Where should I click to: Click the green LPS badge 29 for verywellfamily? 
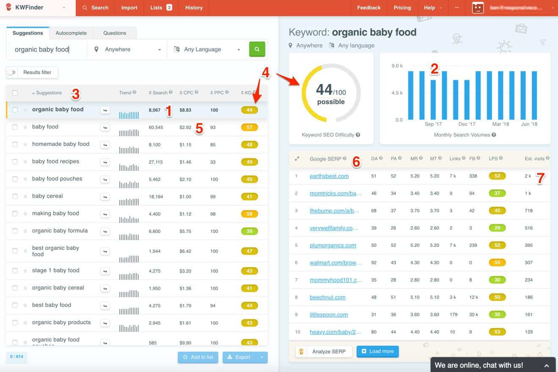tap(497, 228)
